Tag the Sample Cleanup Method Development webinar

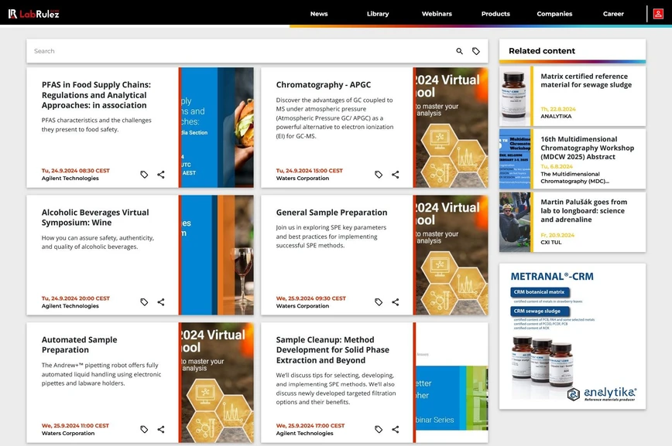tap(379, 429)
